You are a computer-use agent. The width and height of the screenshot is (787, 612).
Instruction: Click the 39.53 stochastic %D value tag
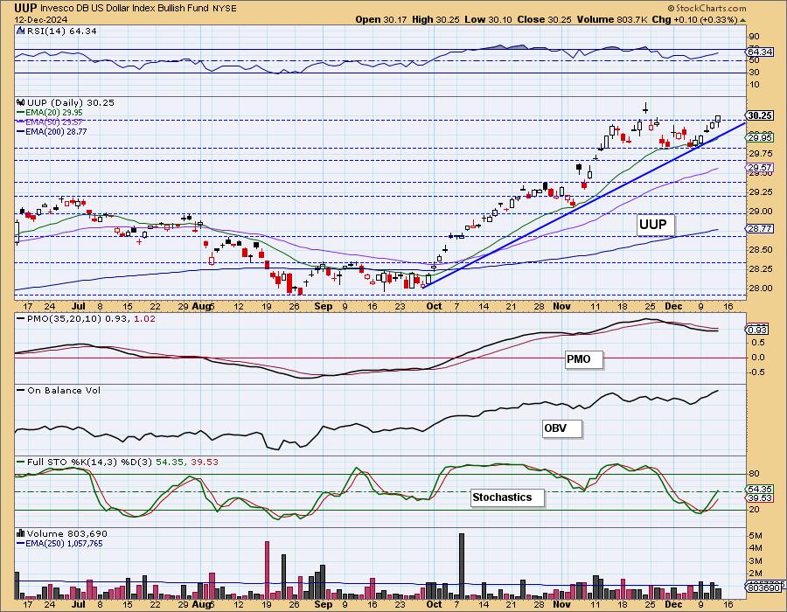(760, 497)
